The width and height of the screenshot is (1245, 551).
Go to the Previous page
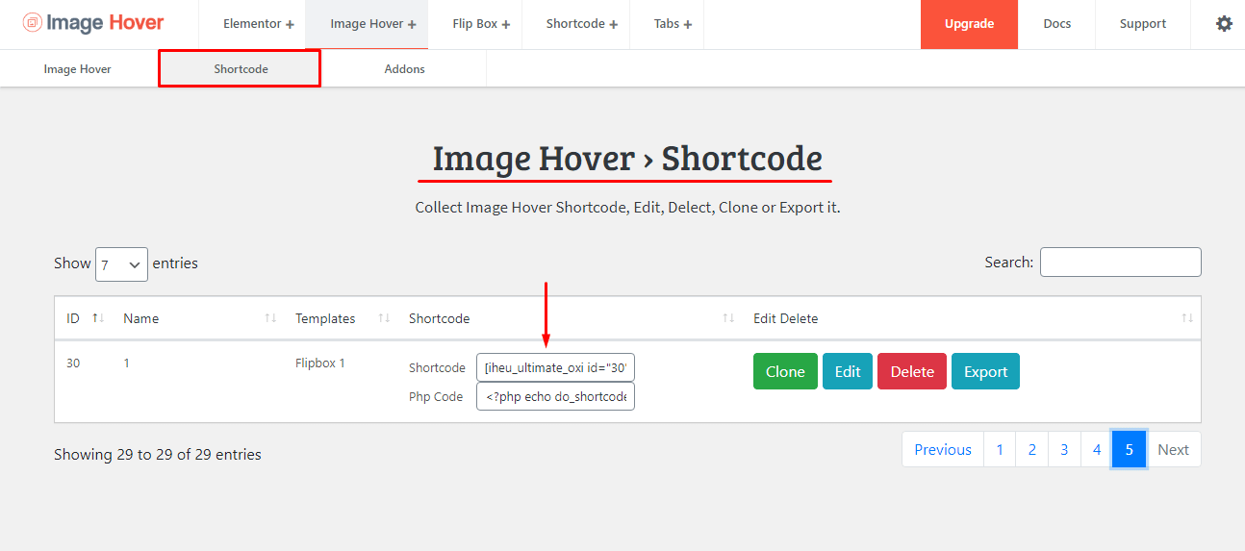pyautogui.click(x=943, y=449)
